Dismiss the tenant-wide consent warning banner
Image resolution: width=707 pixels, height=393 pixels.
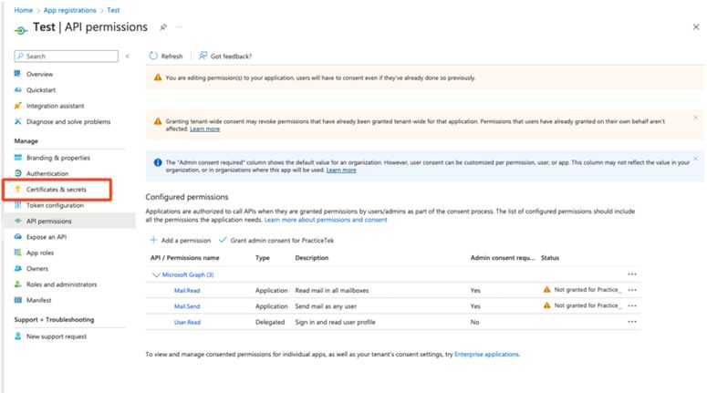click(695, 118)
